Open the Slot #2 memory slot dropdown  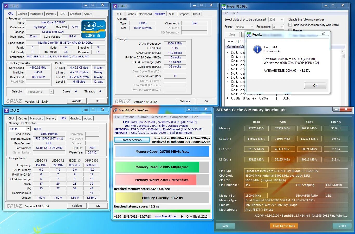20,129
